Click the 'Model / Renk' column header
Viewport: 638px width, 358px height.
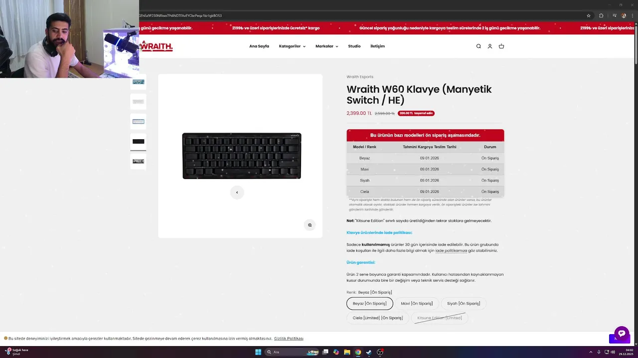pyautogui.click(x=364, y=147)
